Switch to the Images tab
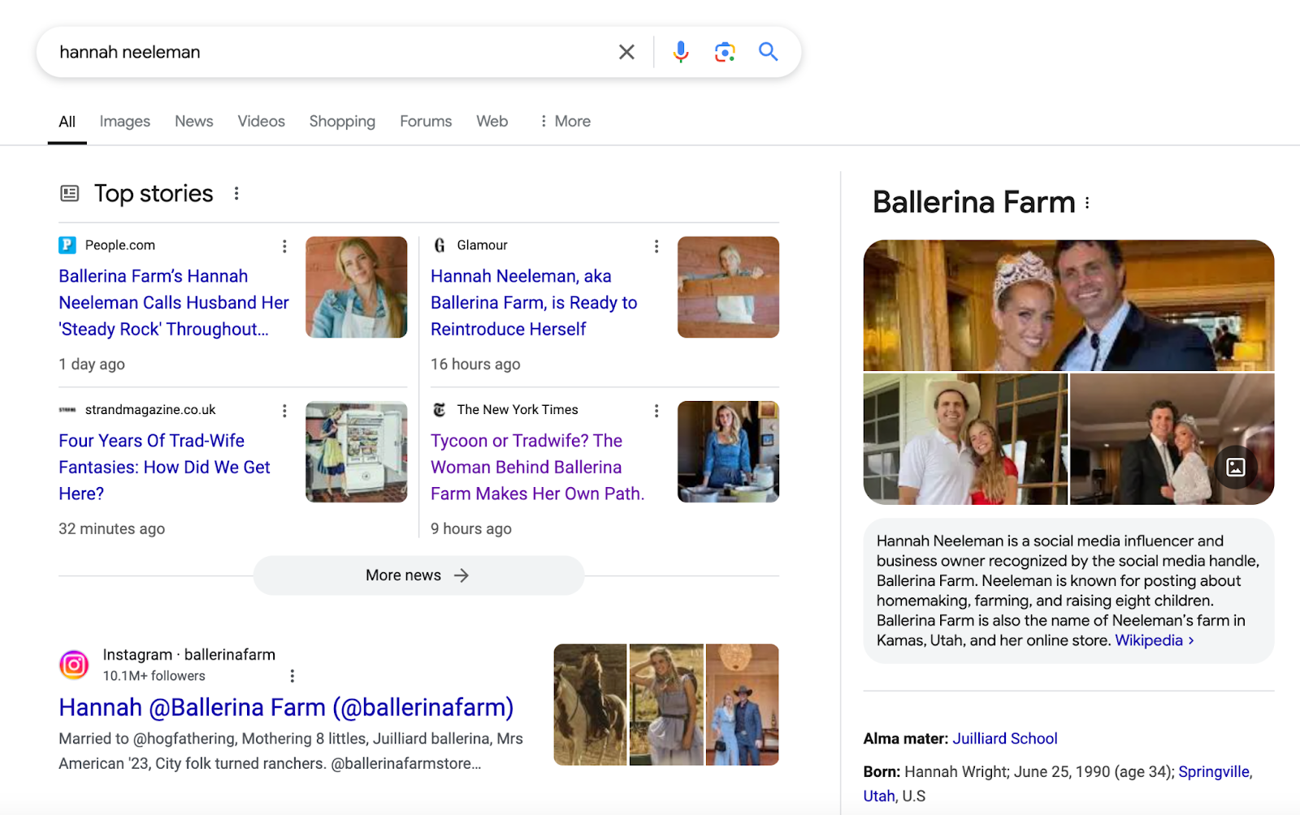This screenshot has width=1300, height=815. pyautogui.click(x=125, y=121)
